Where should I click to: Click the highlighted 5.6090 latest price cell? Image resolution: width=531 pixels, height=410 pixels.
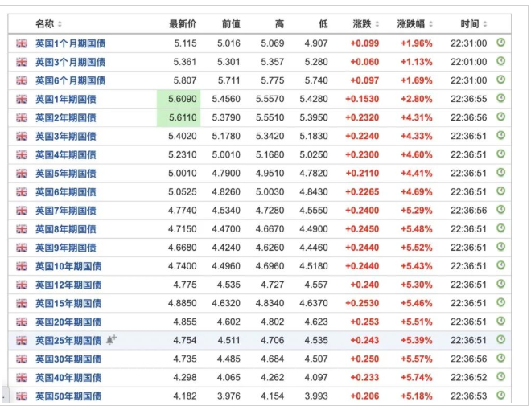(x=179, y=99)
